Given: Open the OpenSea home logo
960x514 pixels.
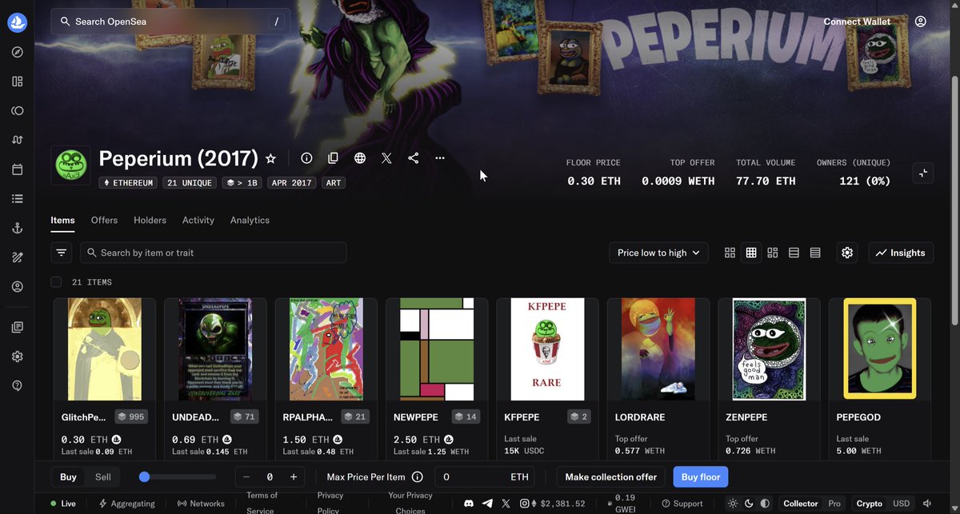Looking at the screenshot, I should [17, 22].
